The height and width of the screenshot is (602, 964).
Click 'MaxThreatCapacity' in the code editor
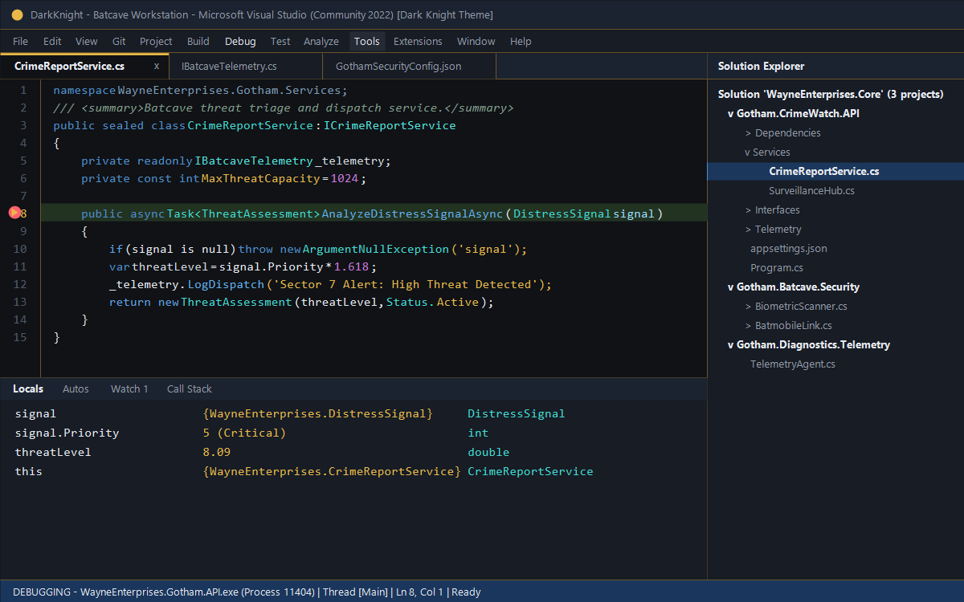click(x=260, y=178)
